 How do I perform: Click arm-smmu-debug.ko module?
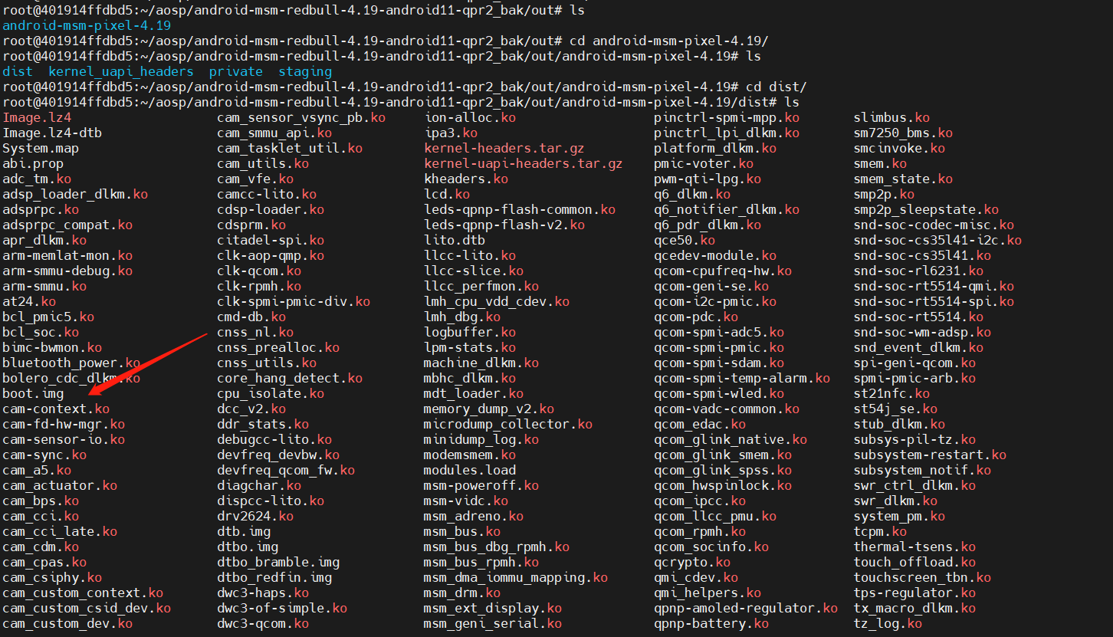67,271
